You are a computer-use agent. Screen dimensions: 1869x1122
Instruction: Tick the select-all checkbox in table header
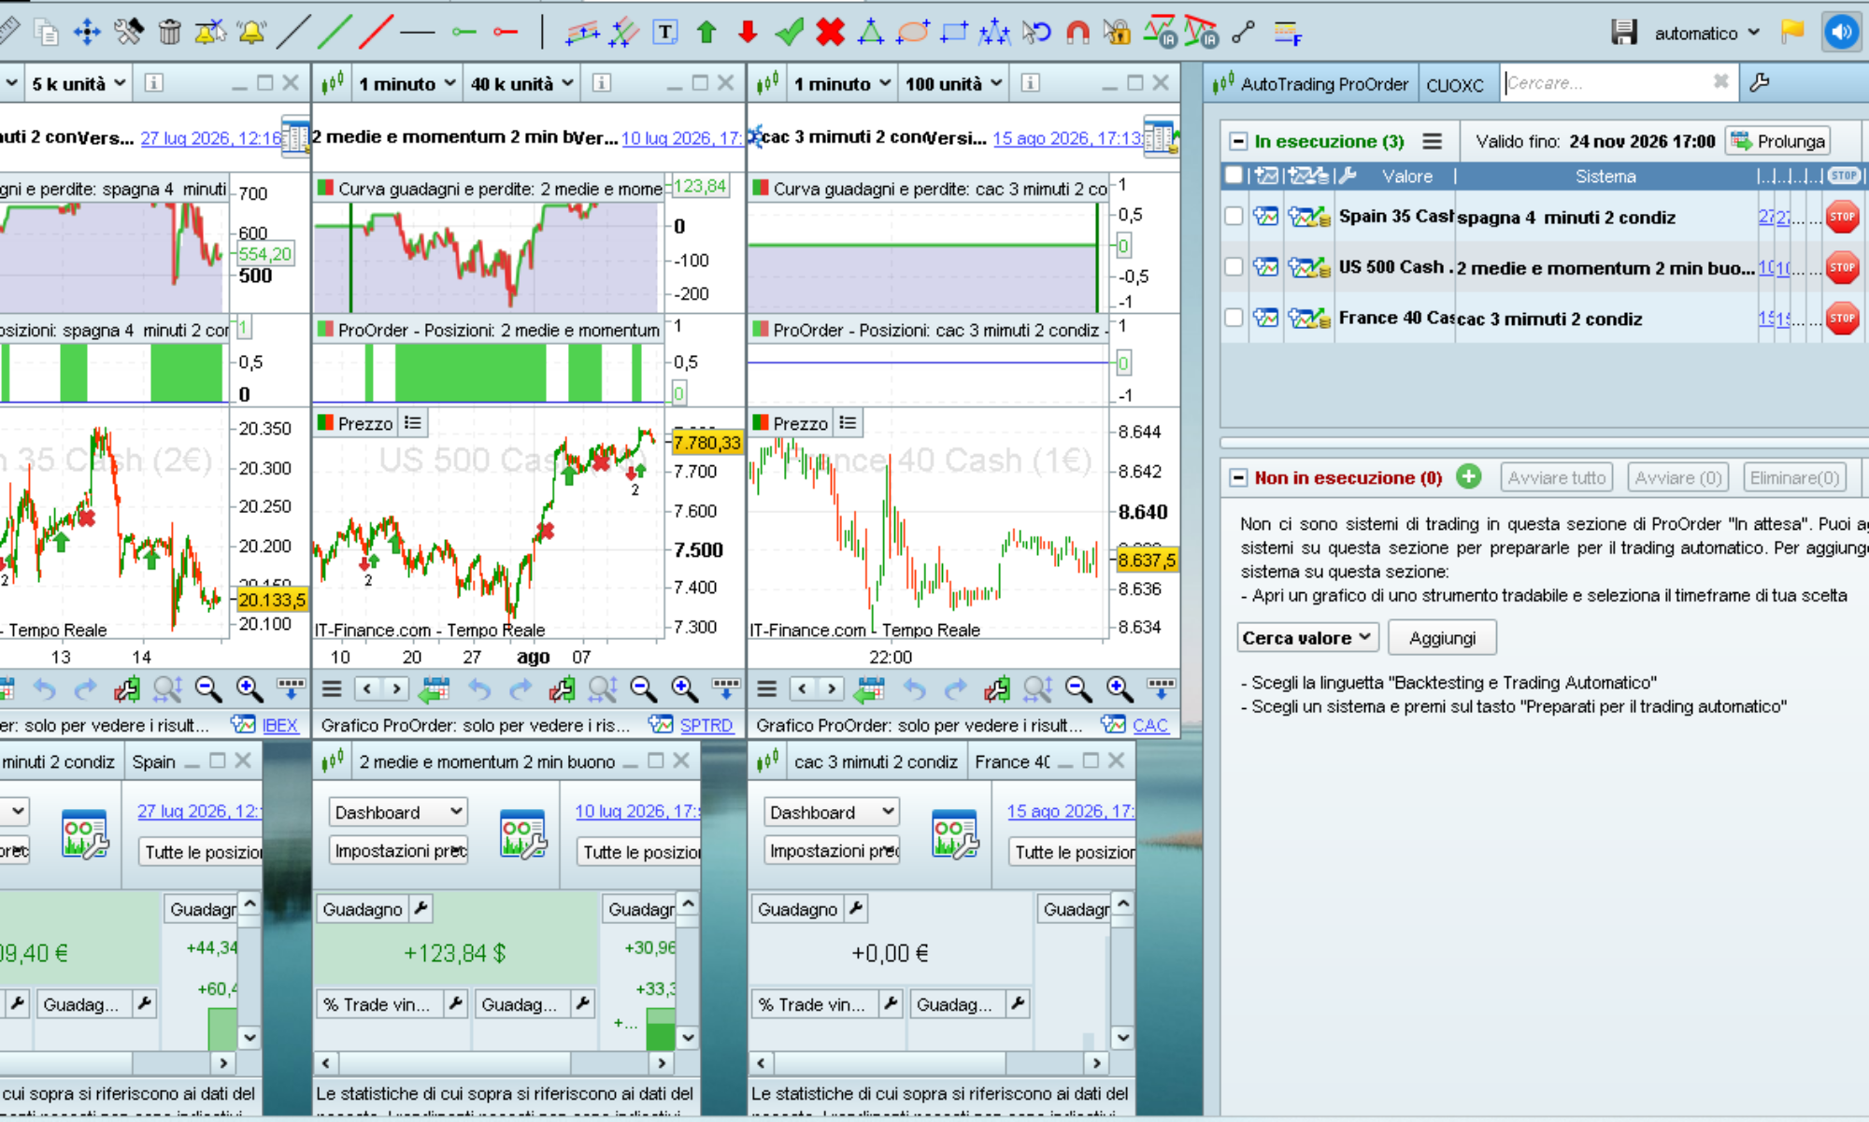(1234, 175)
